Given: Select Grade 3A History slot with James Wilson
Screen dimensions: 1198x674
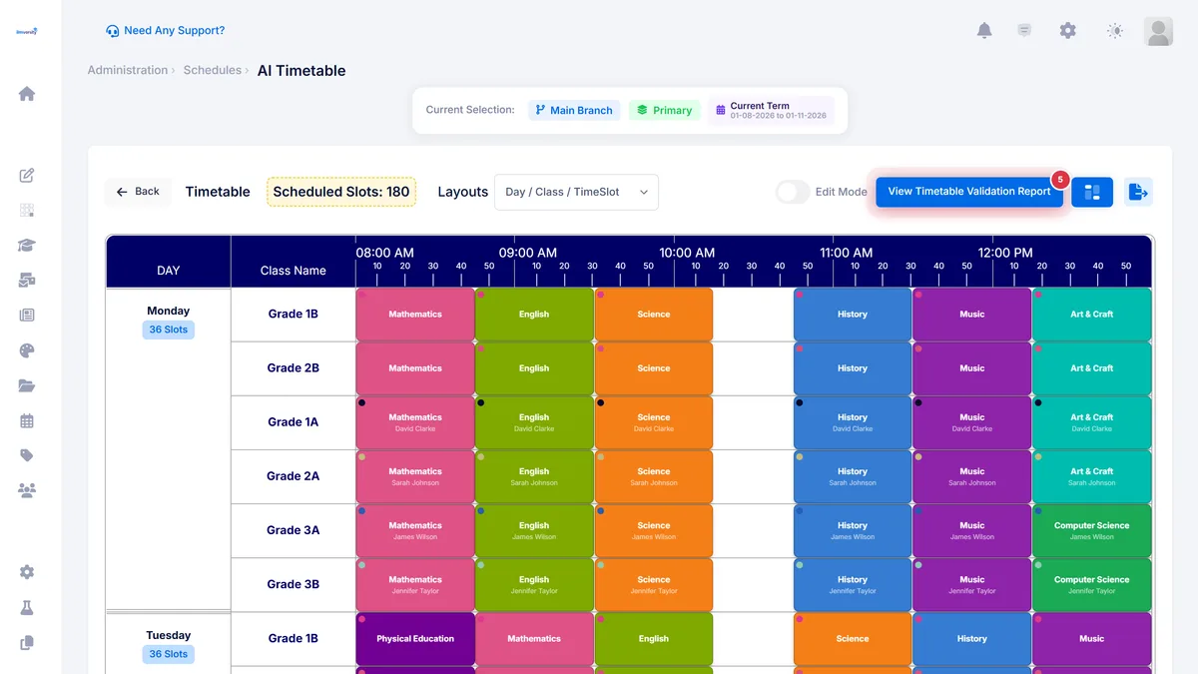Looking at the screenshot, I should (853, 530).
